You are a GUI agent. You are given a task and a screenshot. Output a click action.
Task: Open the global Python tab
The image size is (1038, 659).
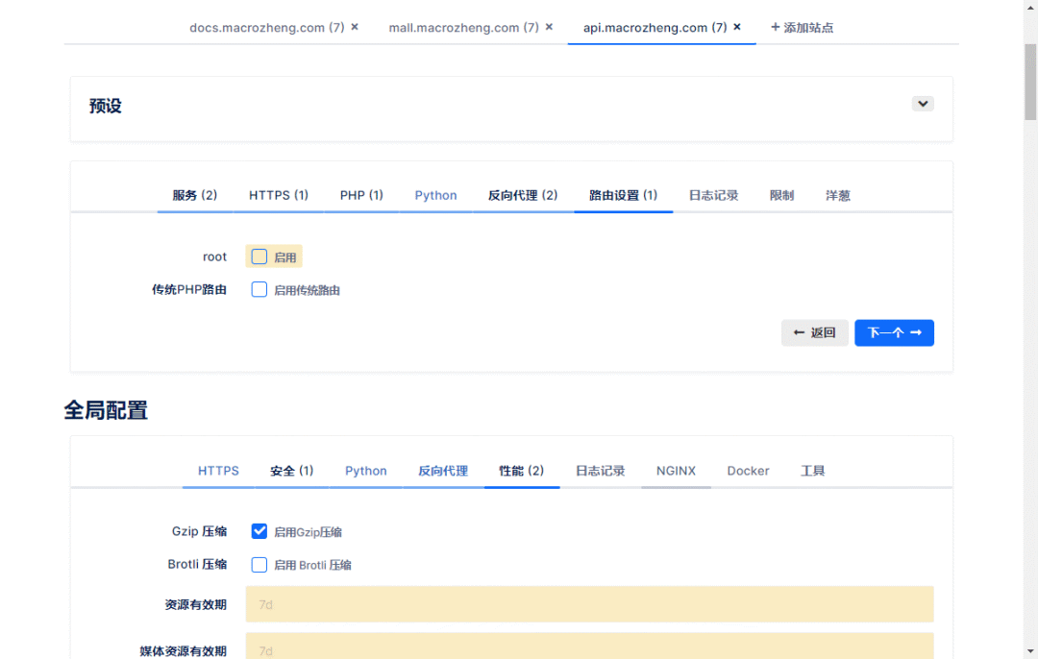pos(365,471)
